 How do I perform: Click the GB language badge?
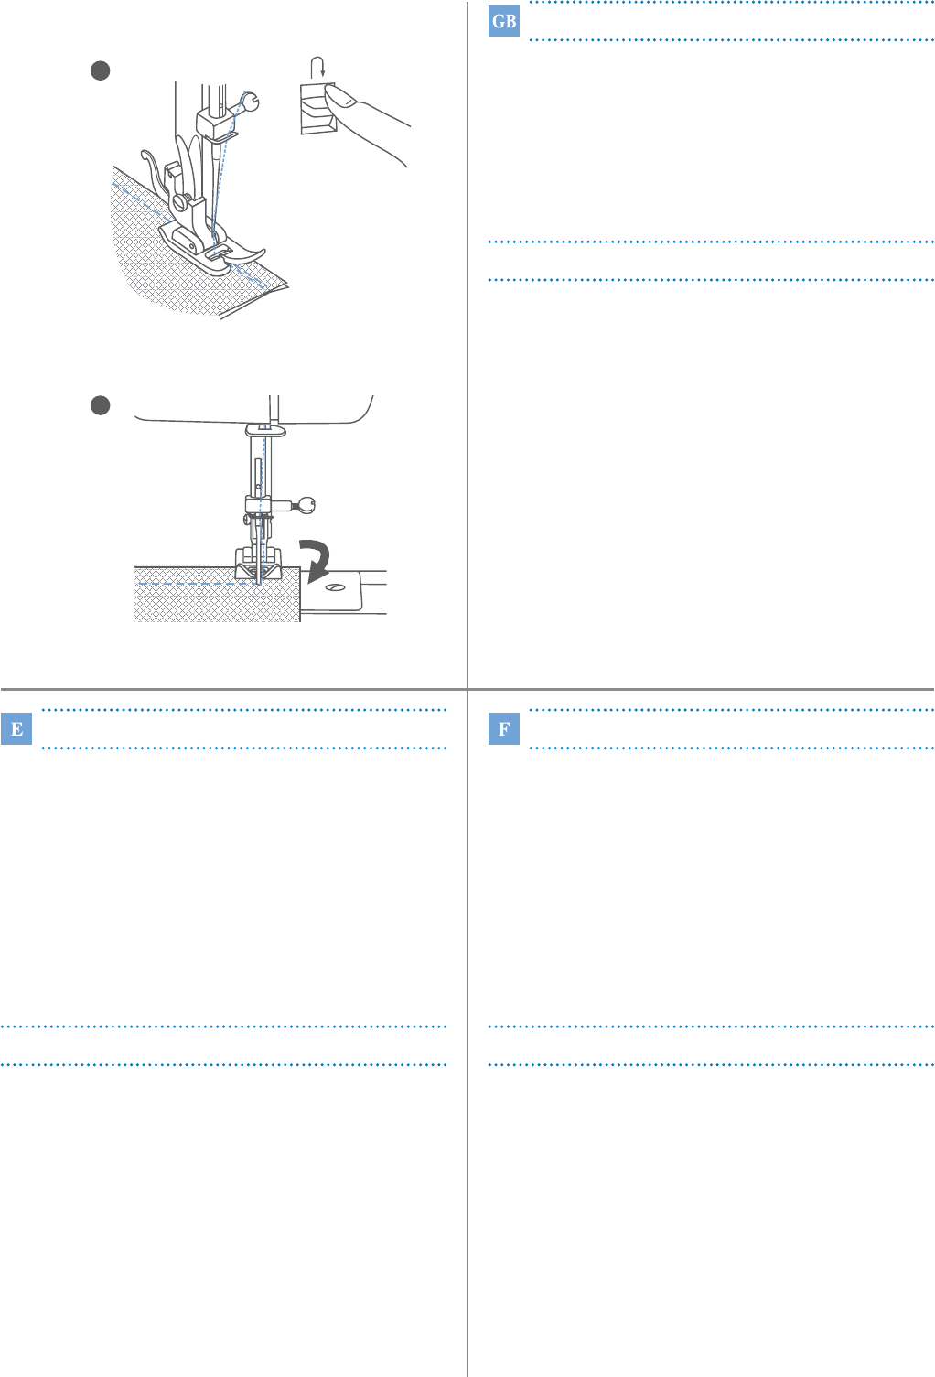click(504, 22)
